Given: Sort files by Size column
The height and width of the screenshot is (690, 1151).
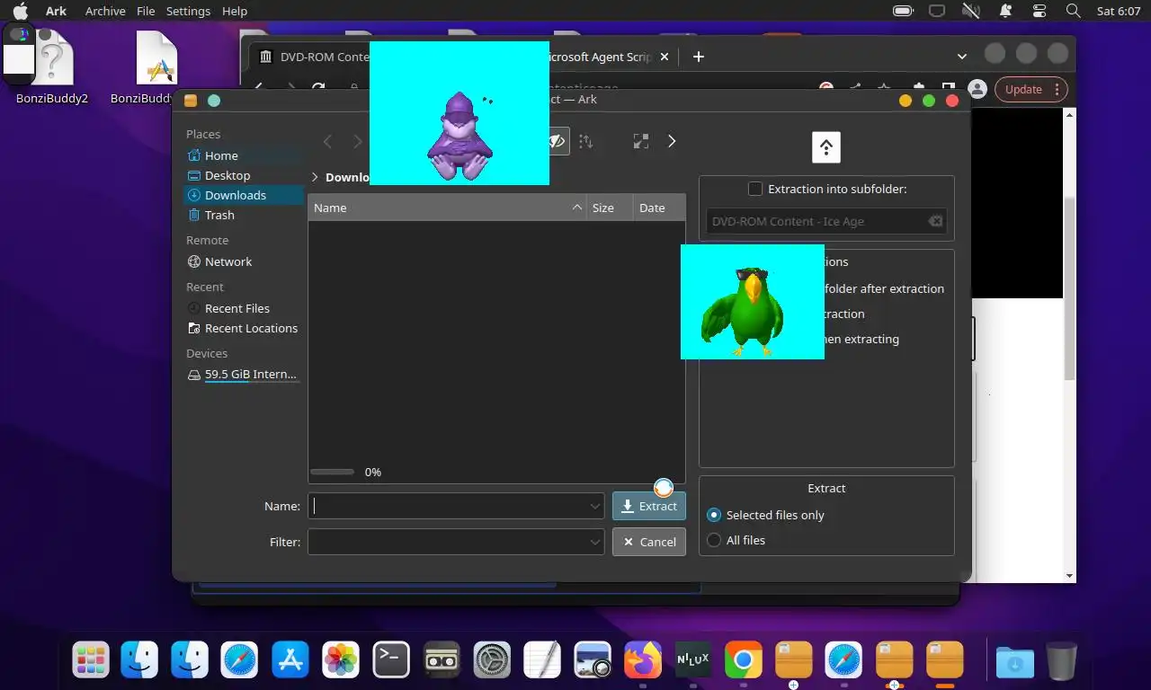Looking at the screenshot, I should (x=610, y=208).
